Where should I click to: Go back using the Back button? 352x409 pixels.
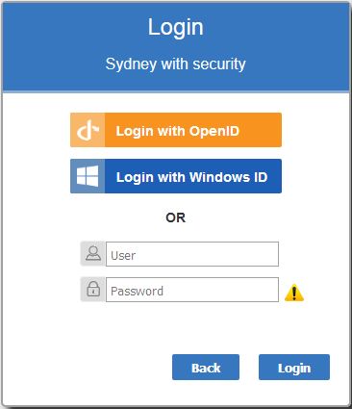pyautogui.click(x=206, y=368)
